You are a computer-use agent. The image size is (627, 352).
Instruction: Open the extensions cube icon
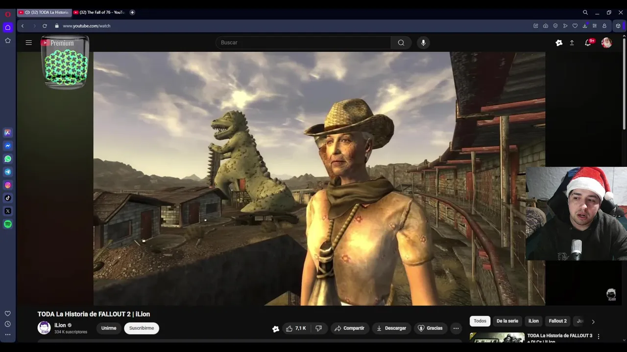point(618,26)
